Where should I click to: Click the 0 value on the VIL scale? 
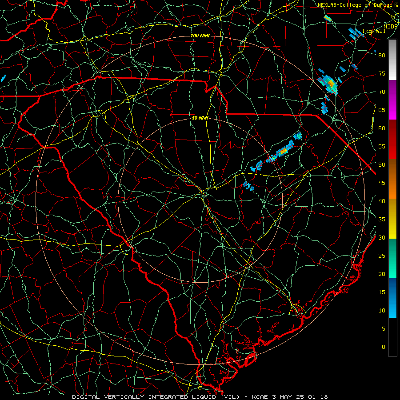click(x=384, y=347)
